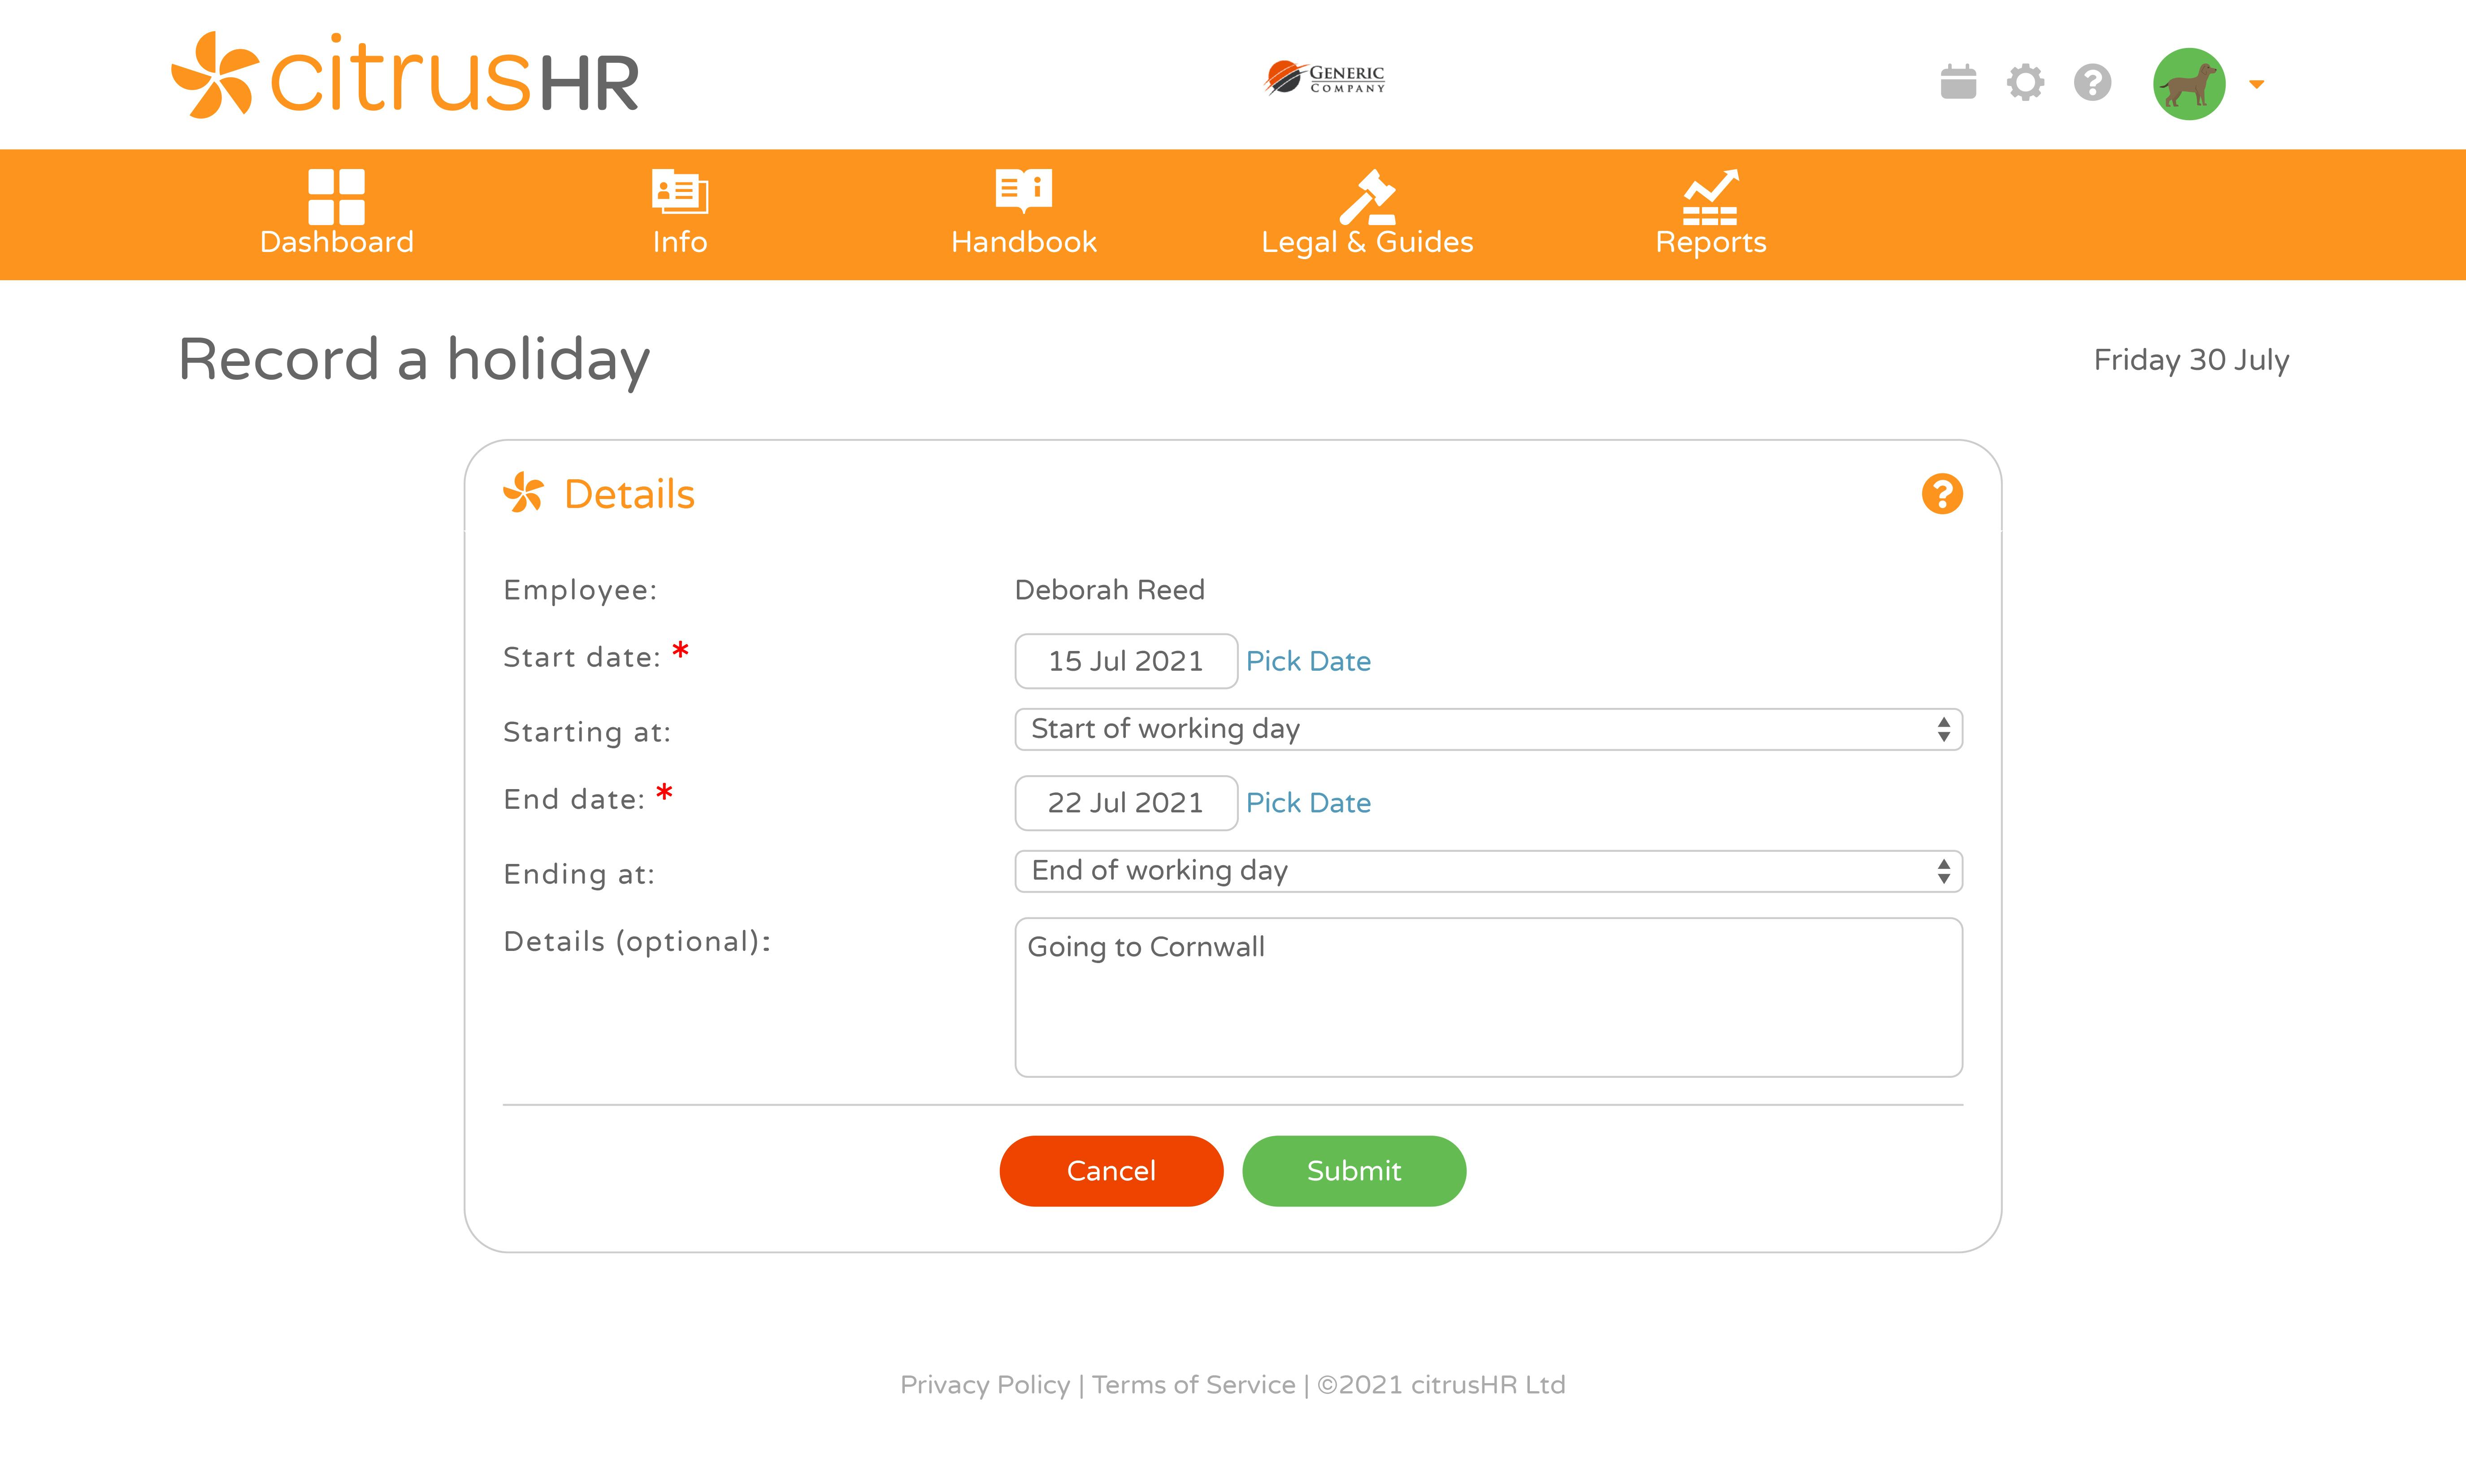Viewport: 2466px width, 1484px height.
Task: Open the Privacy Policy link
Action: tap(985, 1385)
